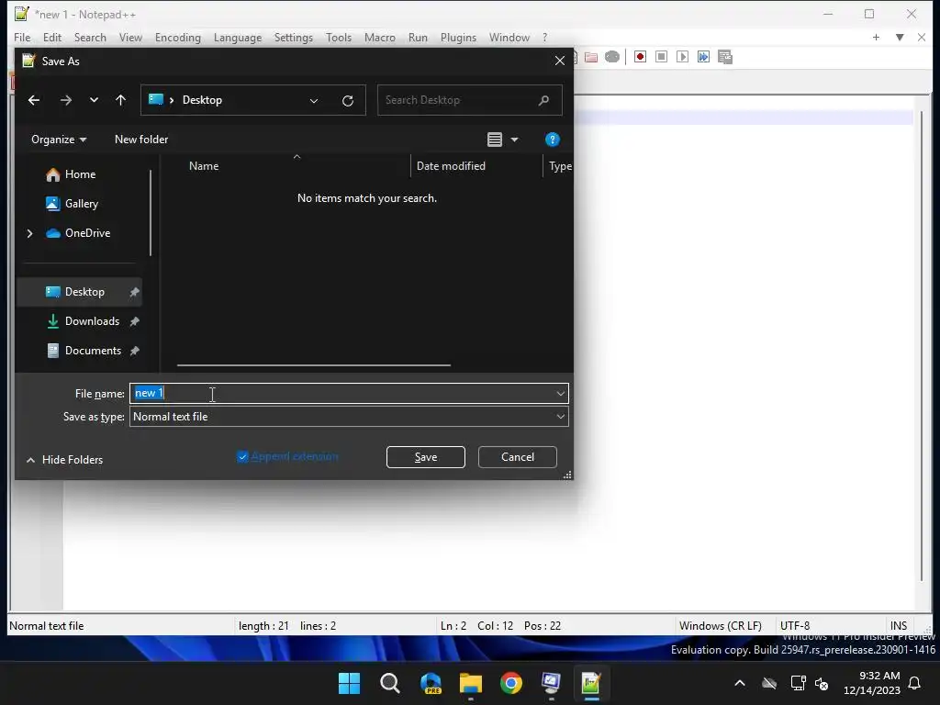The height and width of the screenshot is (705, 940).
Task: Click the monitoring eye icon in Notepad++ toolbar
Action: coord(612,57)
